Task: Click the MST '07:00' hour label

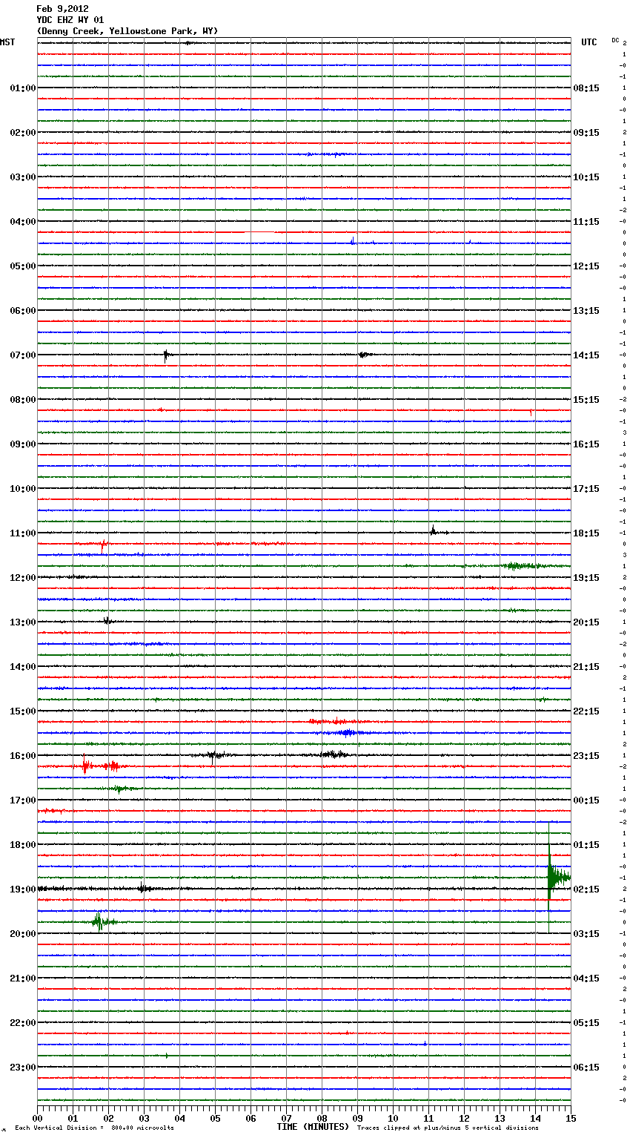Action: (x=22, y=355)
